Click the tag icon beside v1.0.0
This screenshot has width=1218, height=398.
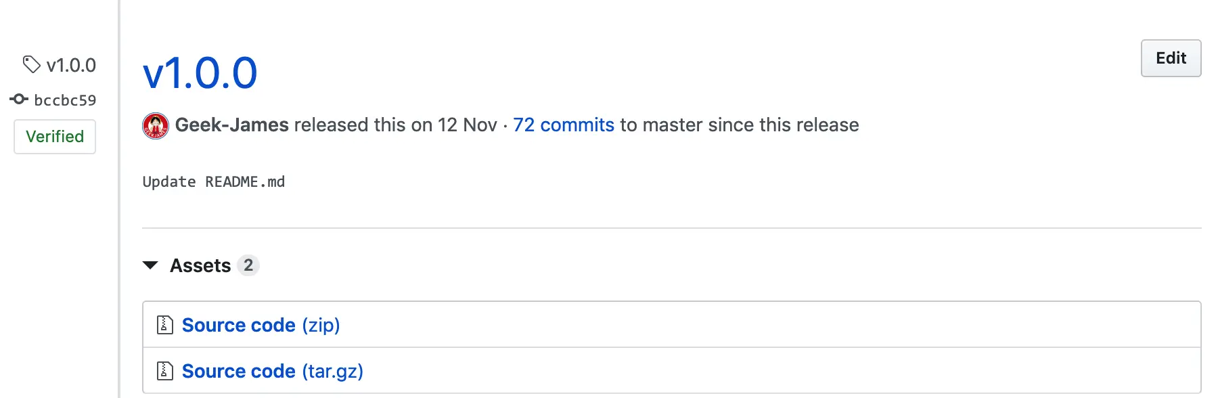click(x=31, y=64)
